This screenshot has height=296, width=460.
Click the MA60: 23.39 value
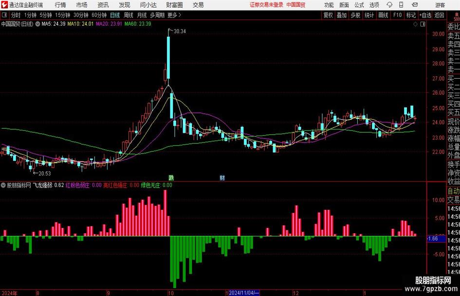tap(138, 24)
